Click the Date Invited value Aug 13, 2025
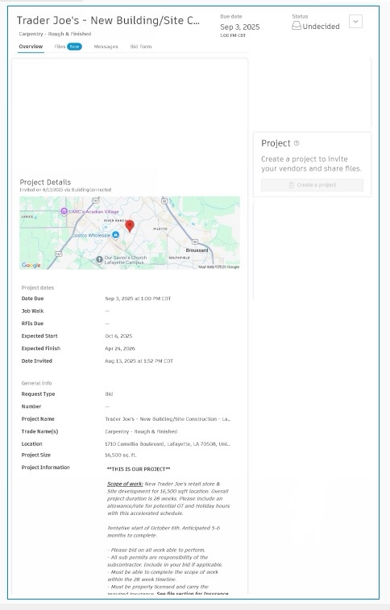Screen dimensions: 390x610 click(139, 361)
